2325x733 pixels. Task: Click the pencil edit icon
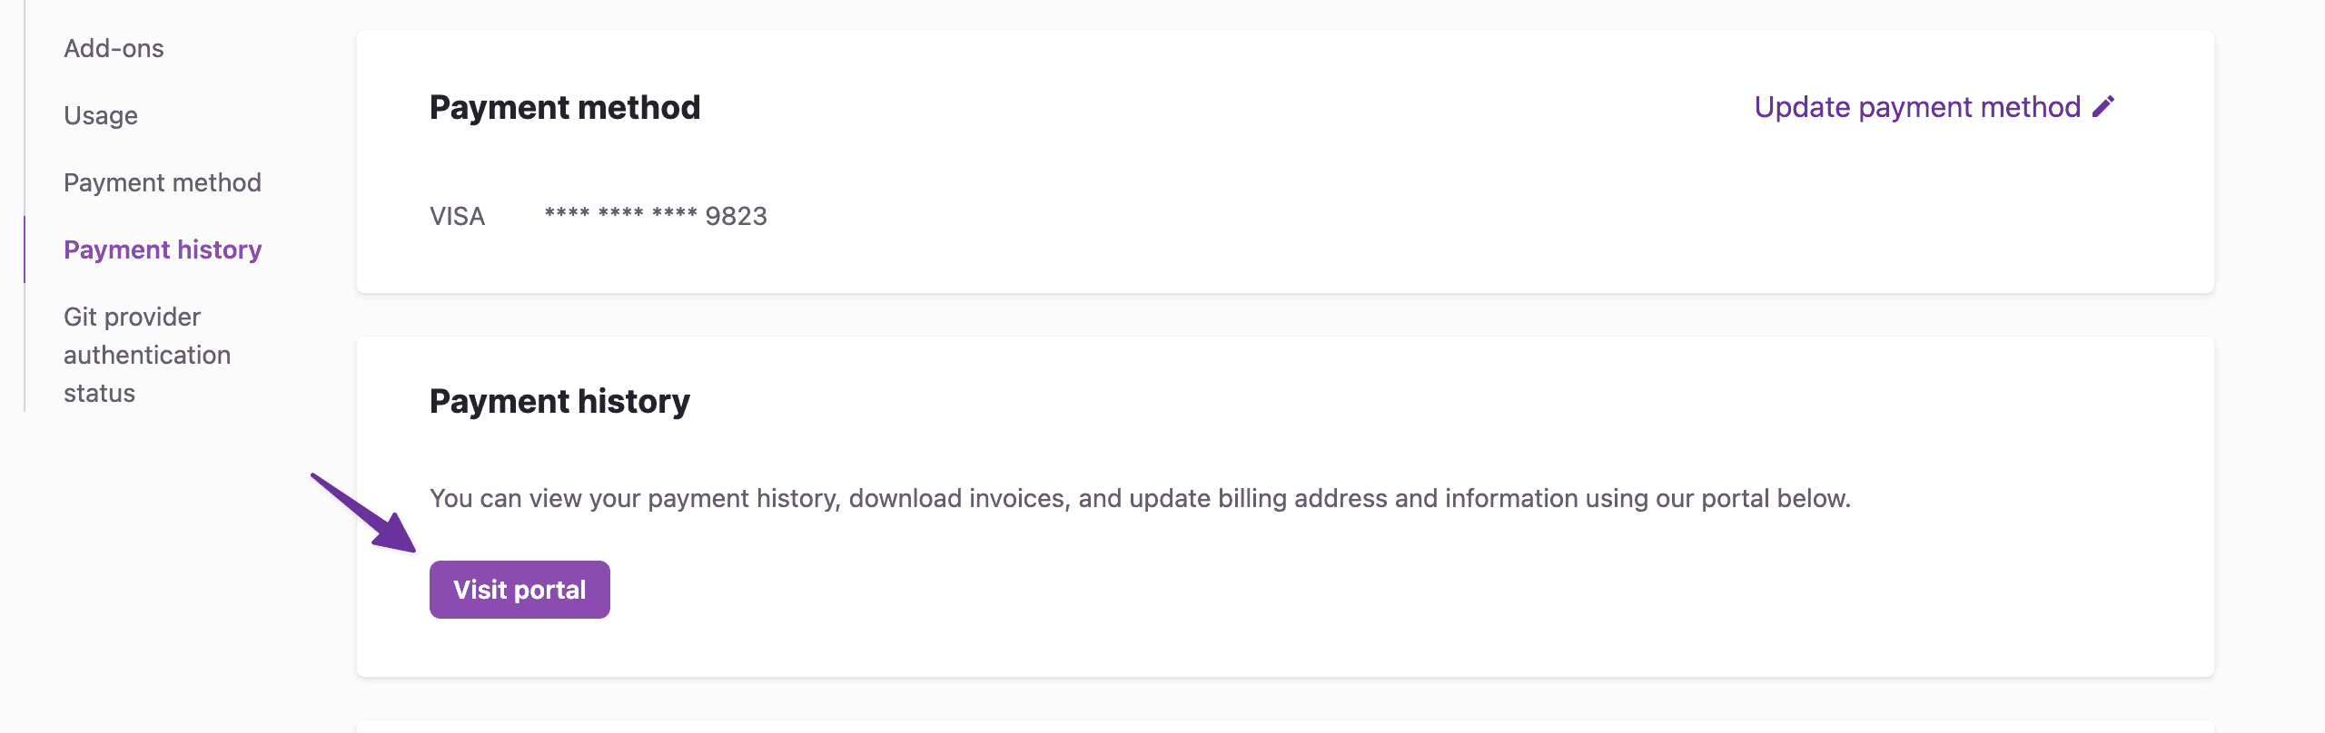pos(2103,107)
